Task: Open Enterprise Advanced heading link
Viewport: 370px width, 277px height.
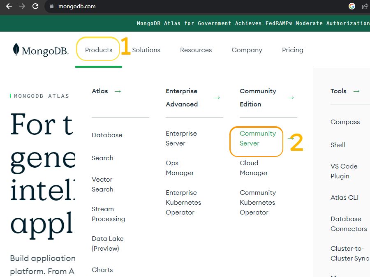Action: pyautogui.click(x=182, y=98)
